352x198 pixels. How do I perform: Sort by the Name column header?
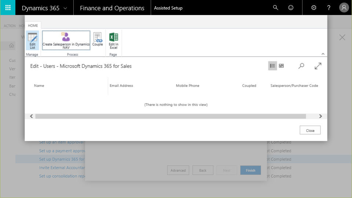coord(39,86)
